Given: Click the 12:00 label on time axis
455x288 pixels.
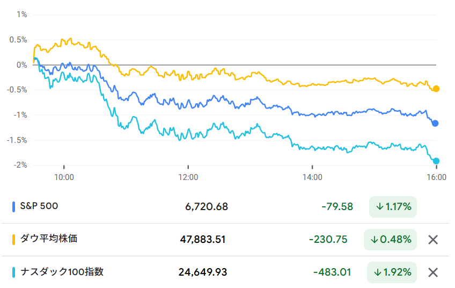Looking at the screenshot, I should tap(188, 177).
